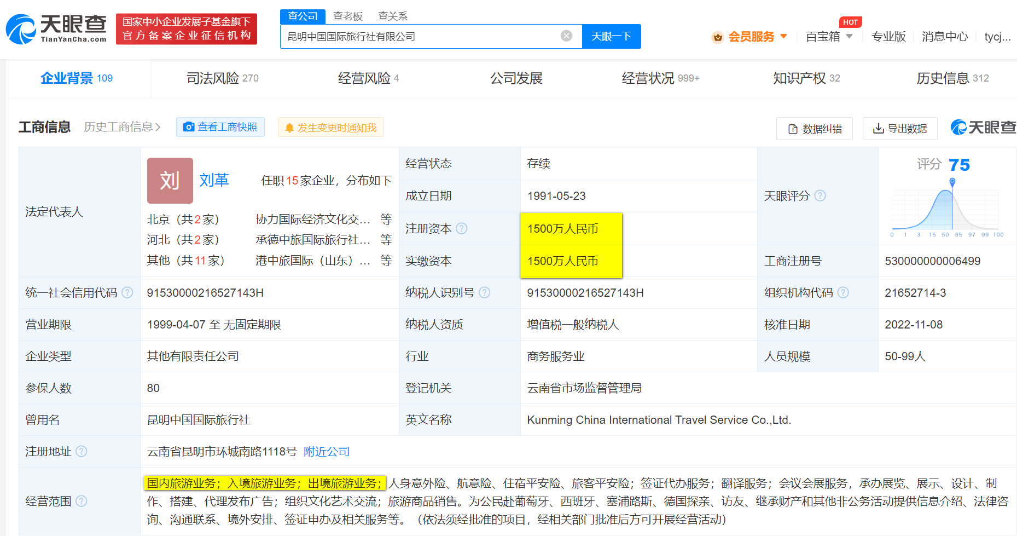
Task: Click 等 after the 河北 row
Action: pos(386,240)
